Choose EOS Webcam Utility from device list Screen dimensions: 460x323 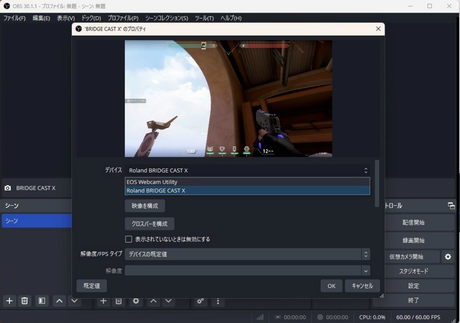248,182
